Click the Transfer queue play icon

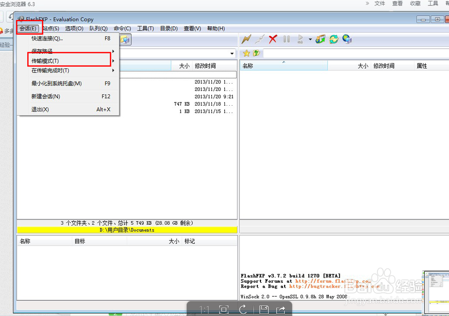coord(300,39)
